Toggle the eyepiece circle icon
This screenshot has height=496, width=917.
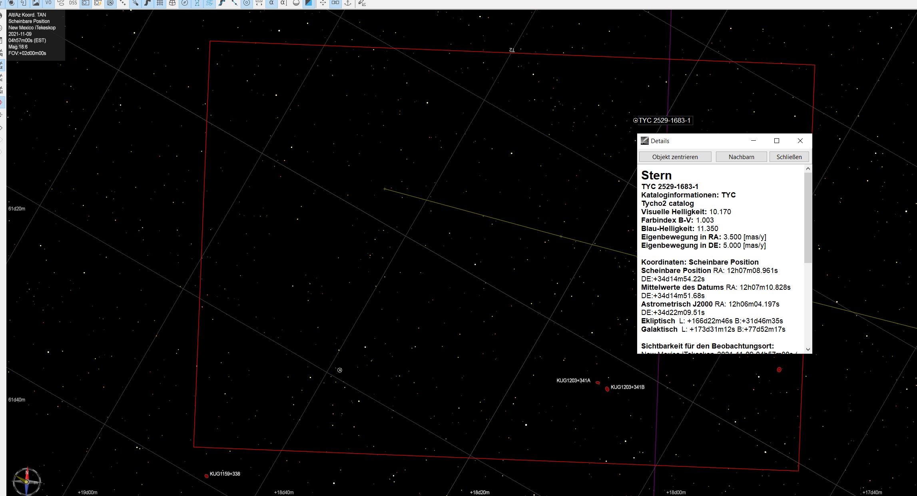click(x=247, y=3)
